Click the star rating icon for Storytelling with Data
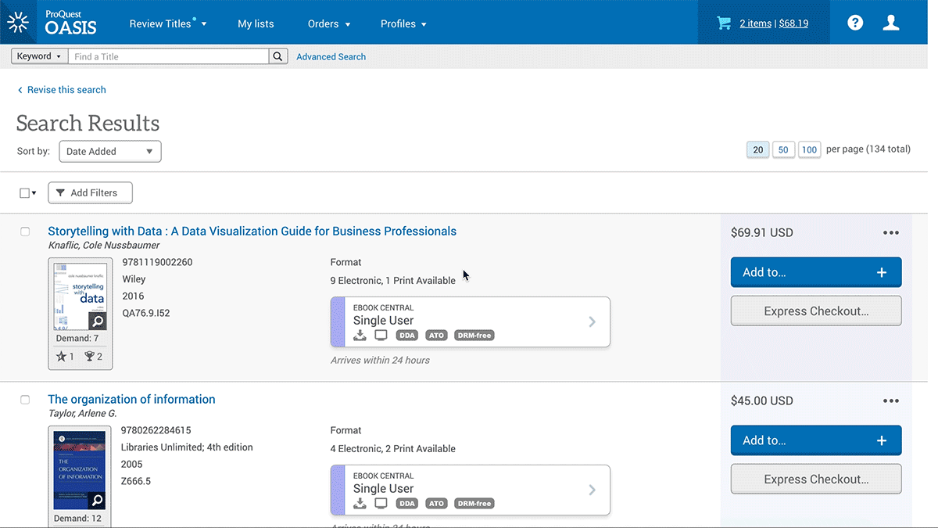 [x=62, y=357]
